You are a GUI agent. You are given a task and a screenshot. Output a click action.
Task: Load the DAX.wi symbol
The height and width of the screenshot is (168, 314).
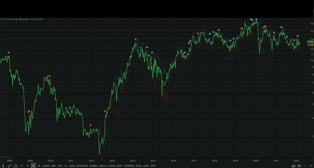pos(103,166)
